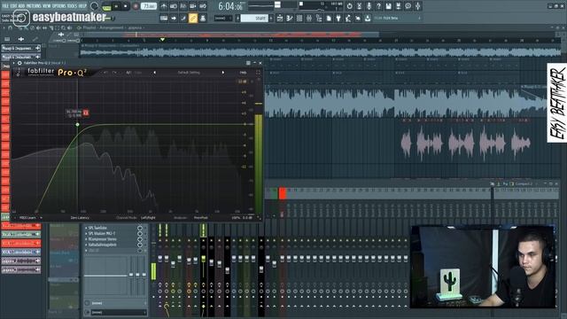
Task: Click the Pro-Q 2 plugin presets grid icon
Action: tap(248, 63)
